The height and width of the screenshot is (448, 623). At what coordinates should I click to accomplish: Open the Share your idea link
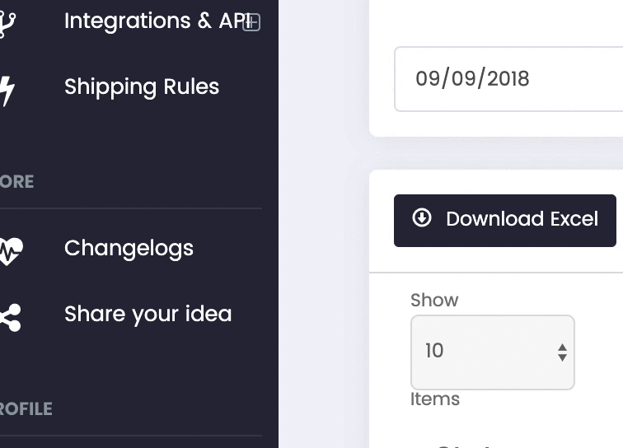pyautogui.click(x=148, y=315)
